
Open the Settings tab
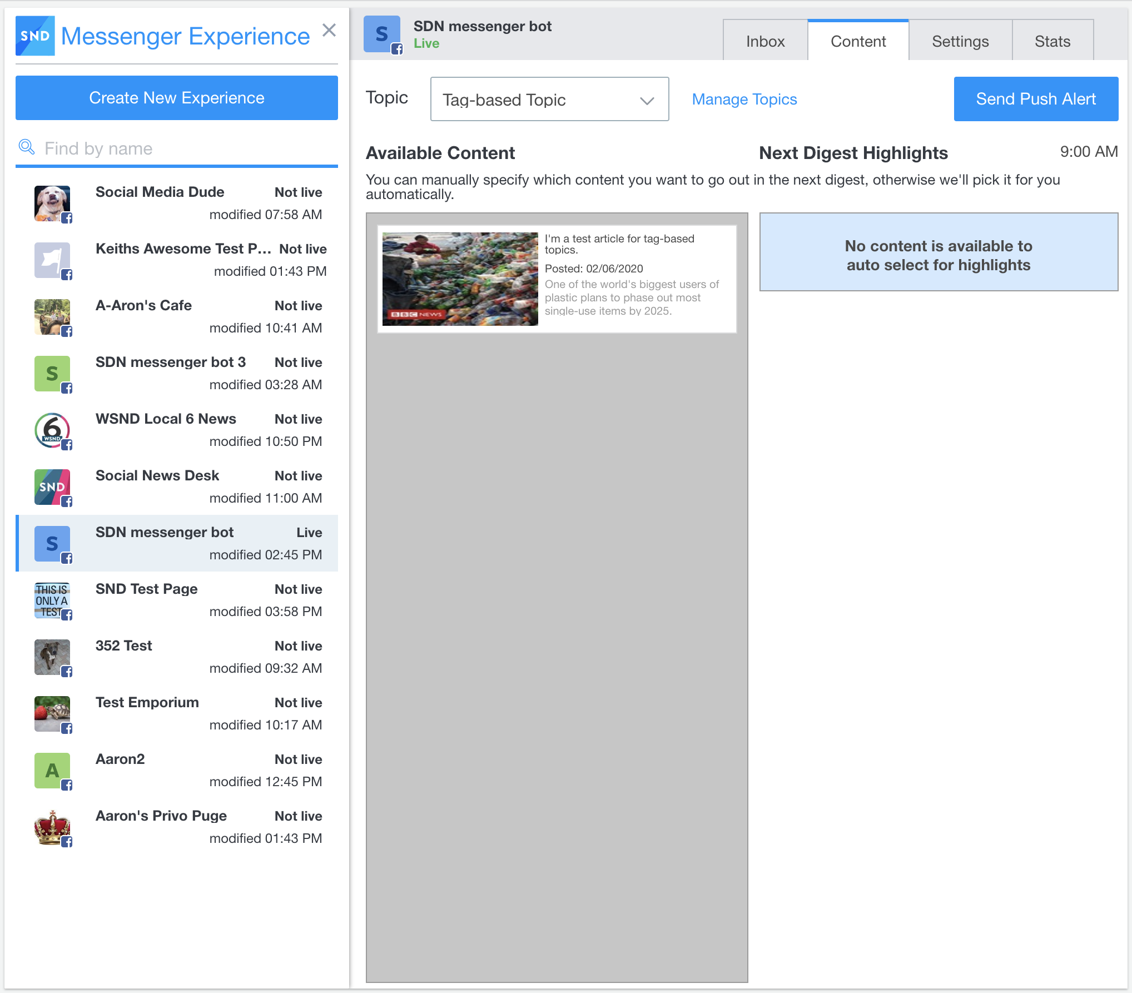[960, 41]
